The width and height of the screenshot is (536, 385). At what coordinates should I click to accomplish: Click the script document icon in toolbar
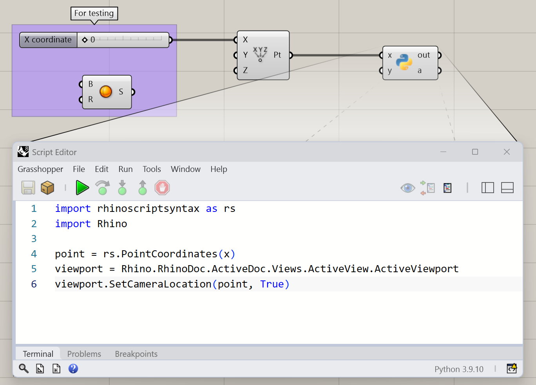tap(447, 188)
